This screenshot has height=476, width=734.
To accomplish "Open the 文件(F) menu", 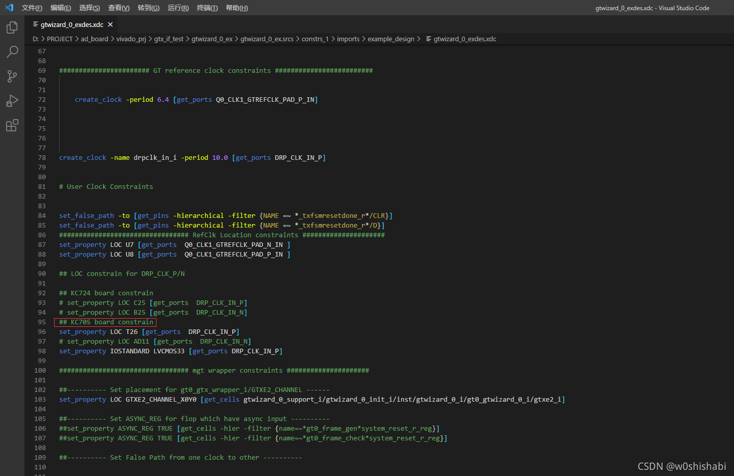I will pyautogui.click(x=32, y=8).
